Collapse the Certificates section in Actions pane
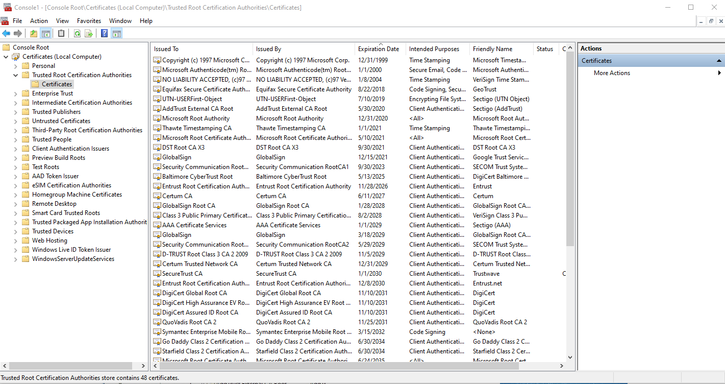 [x=719, y=60]
